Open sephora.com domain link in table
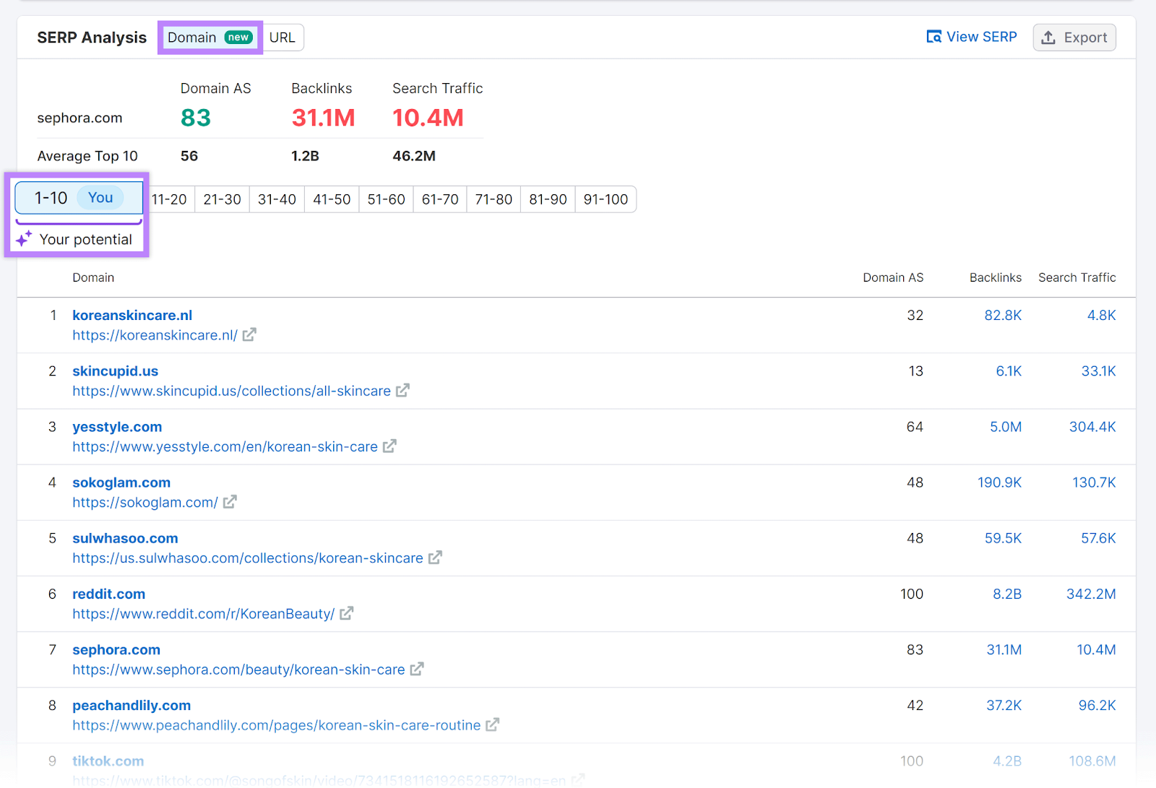This screenshot has width=1156, height=788. [x=116, y=649]
